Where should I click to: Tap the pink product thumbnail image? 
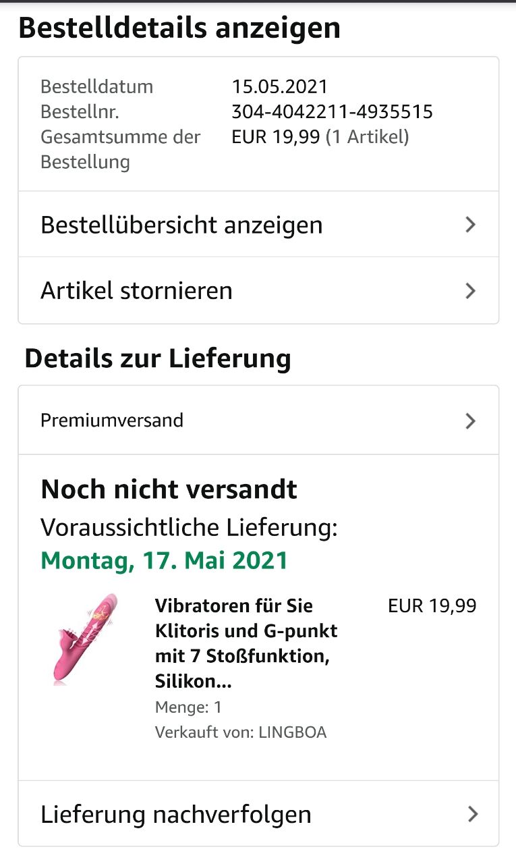(x=84, y=639)
